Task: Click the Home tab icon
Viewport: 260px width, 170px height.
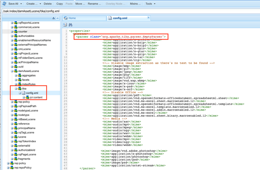Action: click(x=66, y=18)
